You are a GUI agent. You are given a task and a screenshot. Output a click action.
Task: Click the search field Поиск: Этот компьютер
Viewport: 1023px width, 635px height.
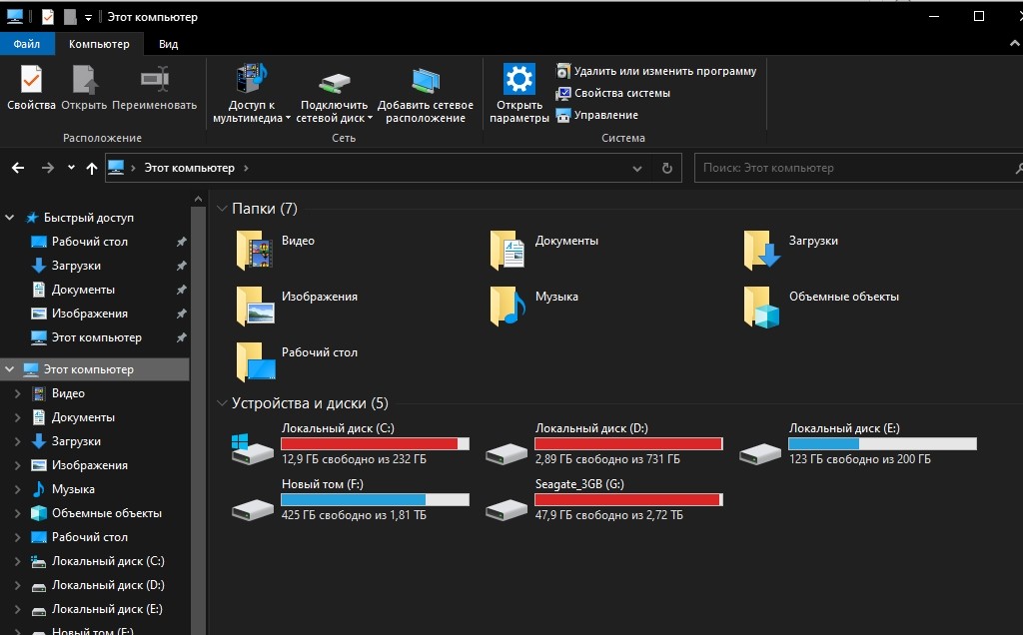point(856,168)
